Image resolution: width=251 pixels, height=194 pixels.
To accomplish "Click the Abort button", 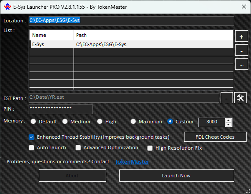I will [x=72, y=176].
